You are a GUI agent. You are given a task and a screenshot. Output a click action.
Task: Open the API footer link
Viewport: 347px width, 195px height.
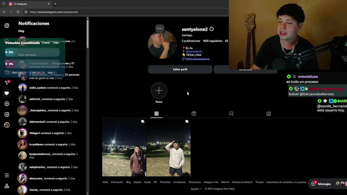[155, 182]
